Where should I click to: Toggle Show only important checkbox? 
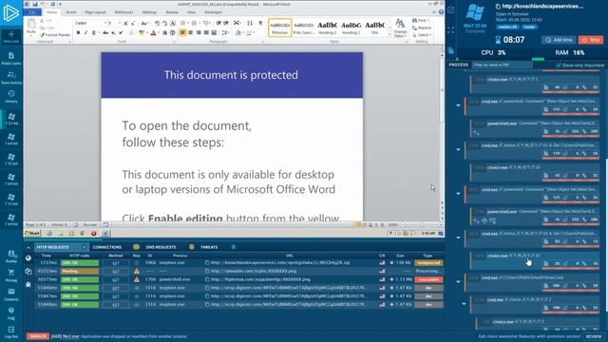point(559,66)
